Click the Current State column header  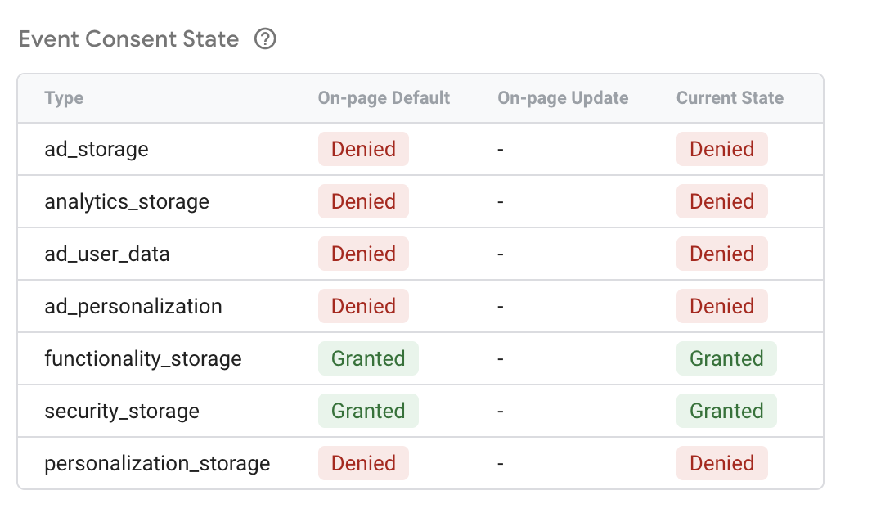729,97
